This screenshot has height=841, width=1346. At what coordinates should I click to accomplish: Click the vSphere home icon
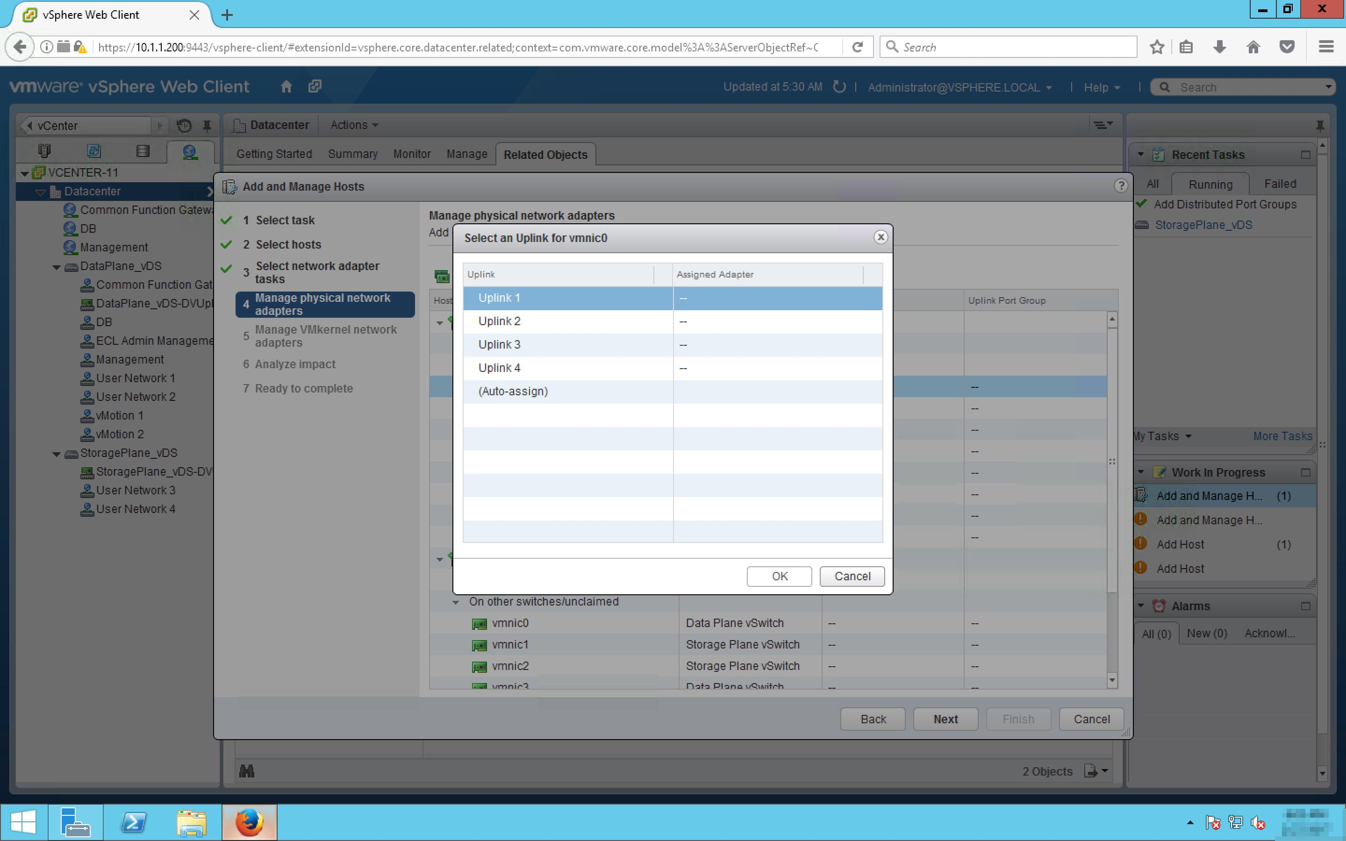286,87
